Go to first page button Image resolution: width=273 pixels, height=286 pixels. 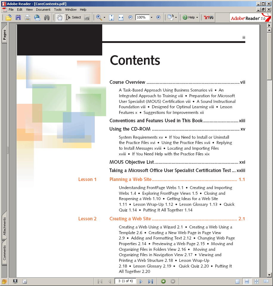click(100, 281)
